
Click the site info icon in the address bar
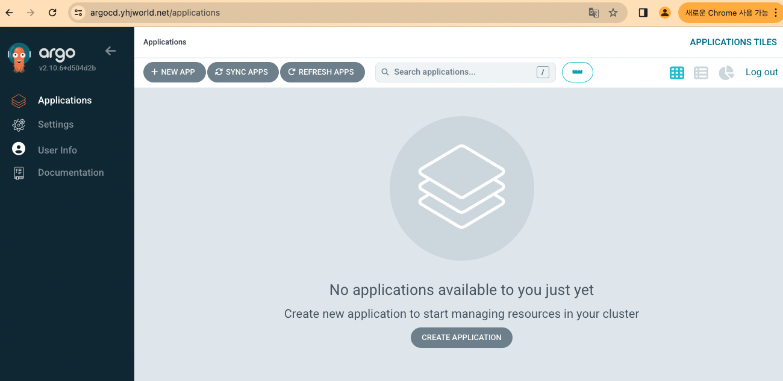coord(78,13)
